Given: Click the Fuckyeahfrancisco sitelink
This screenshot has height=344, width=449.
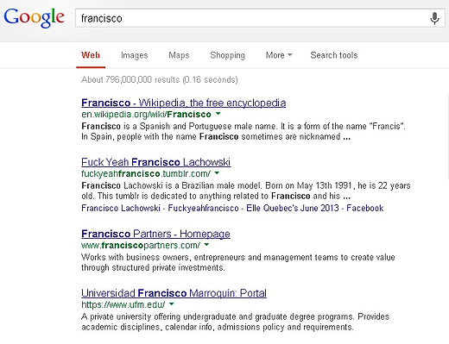Looking at the screenshot, I should (203, 208).
